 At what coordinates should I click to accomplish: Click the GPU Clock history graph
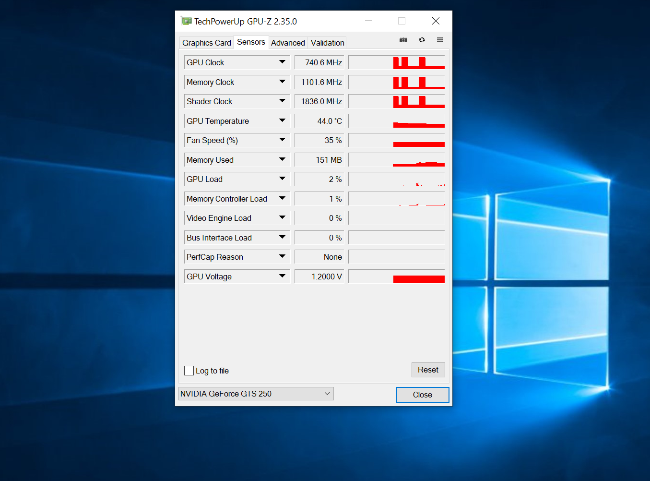coord(397,62)
